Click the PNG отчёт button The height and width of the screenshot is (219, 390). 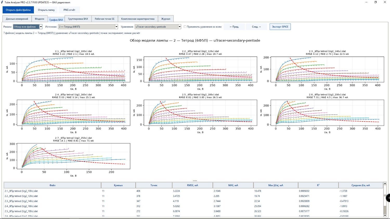click(x=69, y=10)
